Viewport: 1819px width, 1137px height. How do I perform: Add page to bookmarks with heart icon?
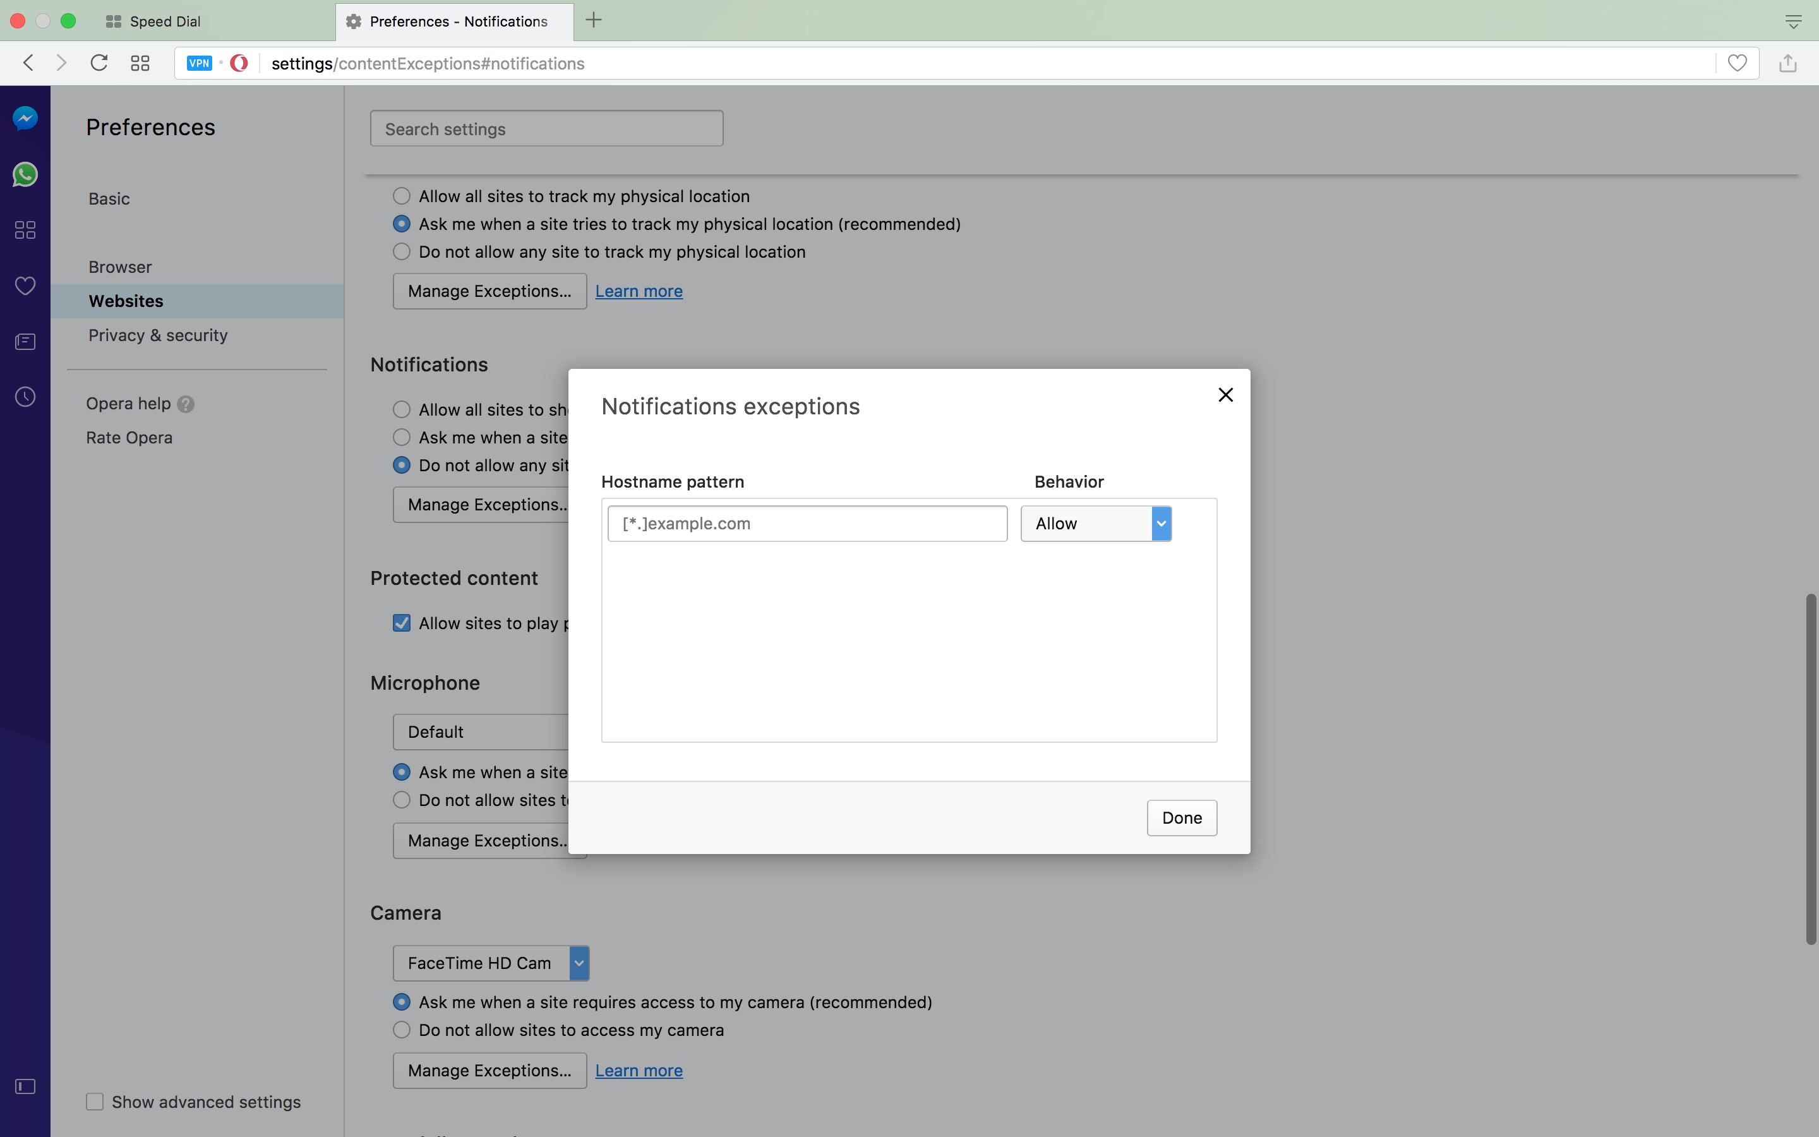tap(1736, 63)
